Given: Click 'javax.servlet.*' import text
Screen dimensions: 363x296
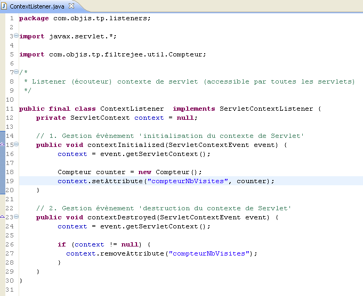Looking at the screenshot, I should pyautogui.click(x=81, y=36).
